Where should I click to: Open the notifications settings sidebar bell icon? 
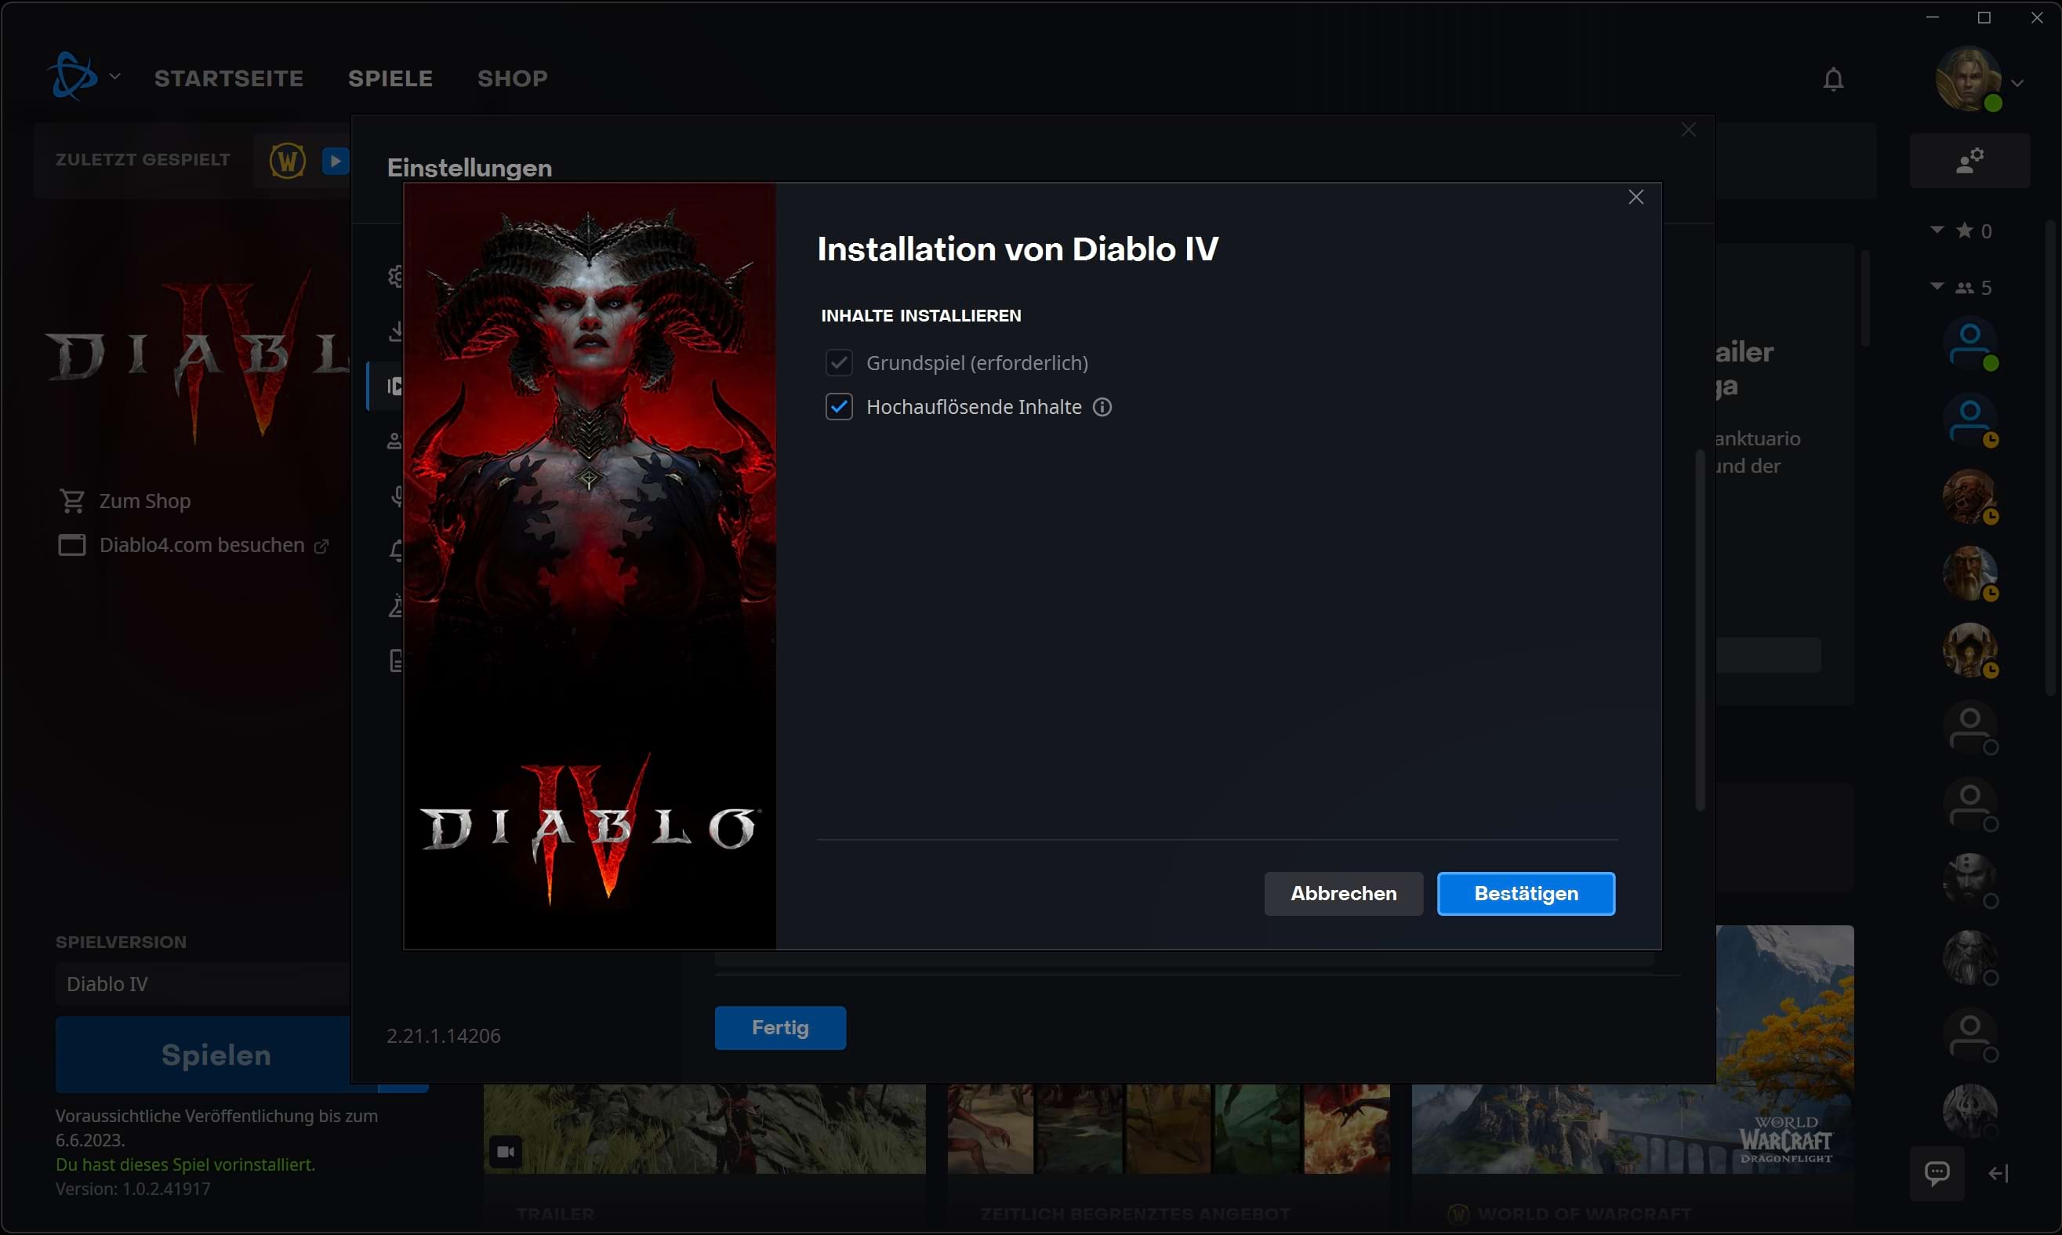click(396, 551)
